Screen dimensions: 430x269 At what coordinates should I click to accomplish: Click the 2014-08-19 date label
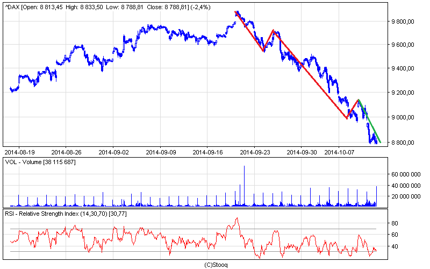[x=19, y=152]
